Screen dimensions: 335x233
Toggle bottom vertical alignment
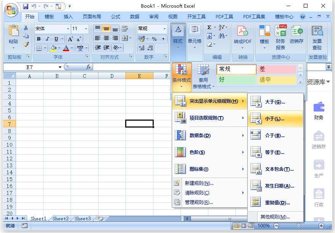tap(115, 28)
